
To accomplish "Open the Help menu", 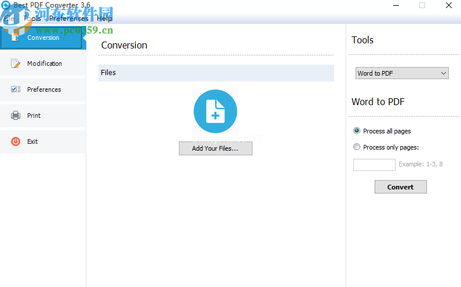I will click(x=104, y=18).
